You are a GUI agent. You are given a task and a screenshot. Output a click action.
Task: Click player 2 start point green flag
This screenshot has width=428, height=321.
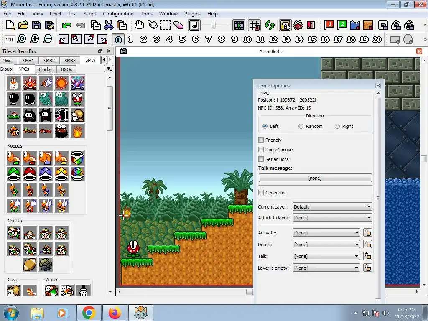point(342,25)
